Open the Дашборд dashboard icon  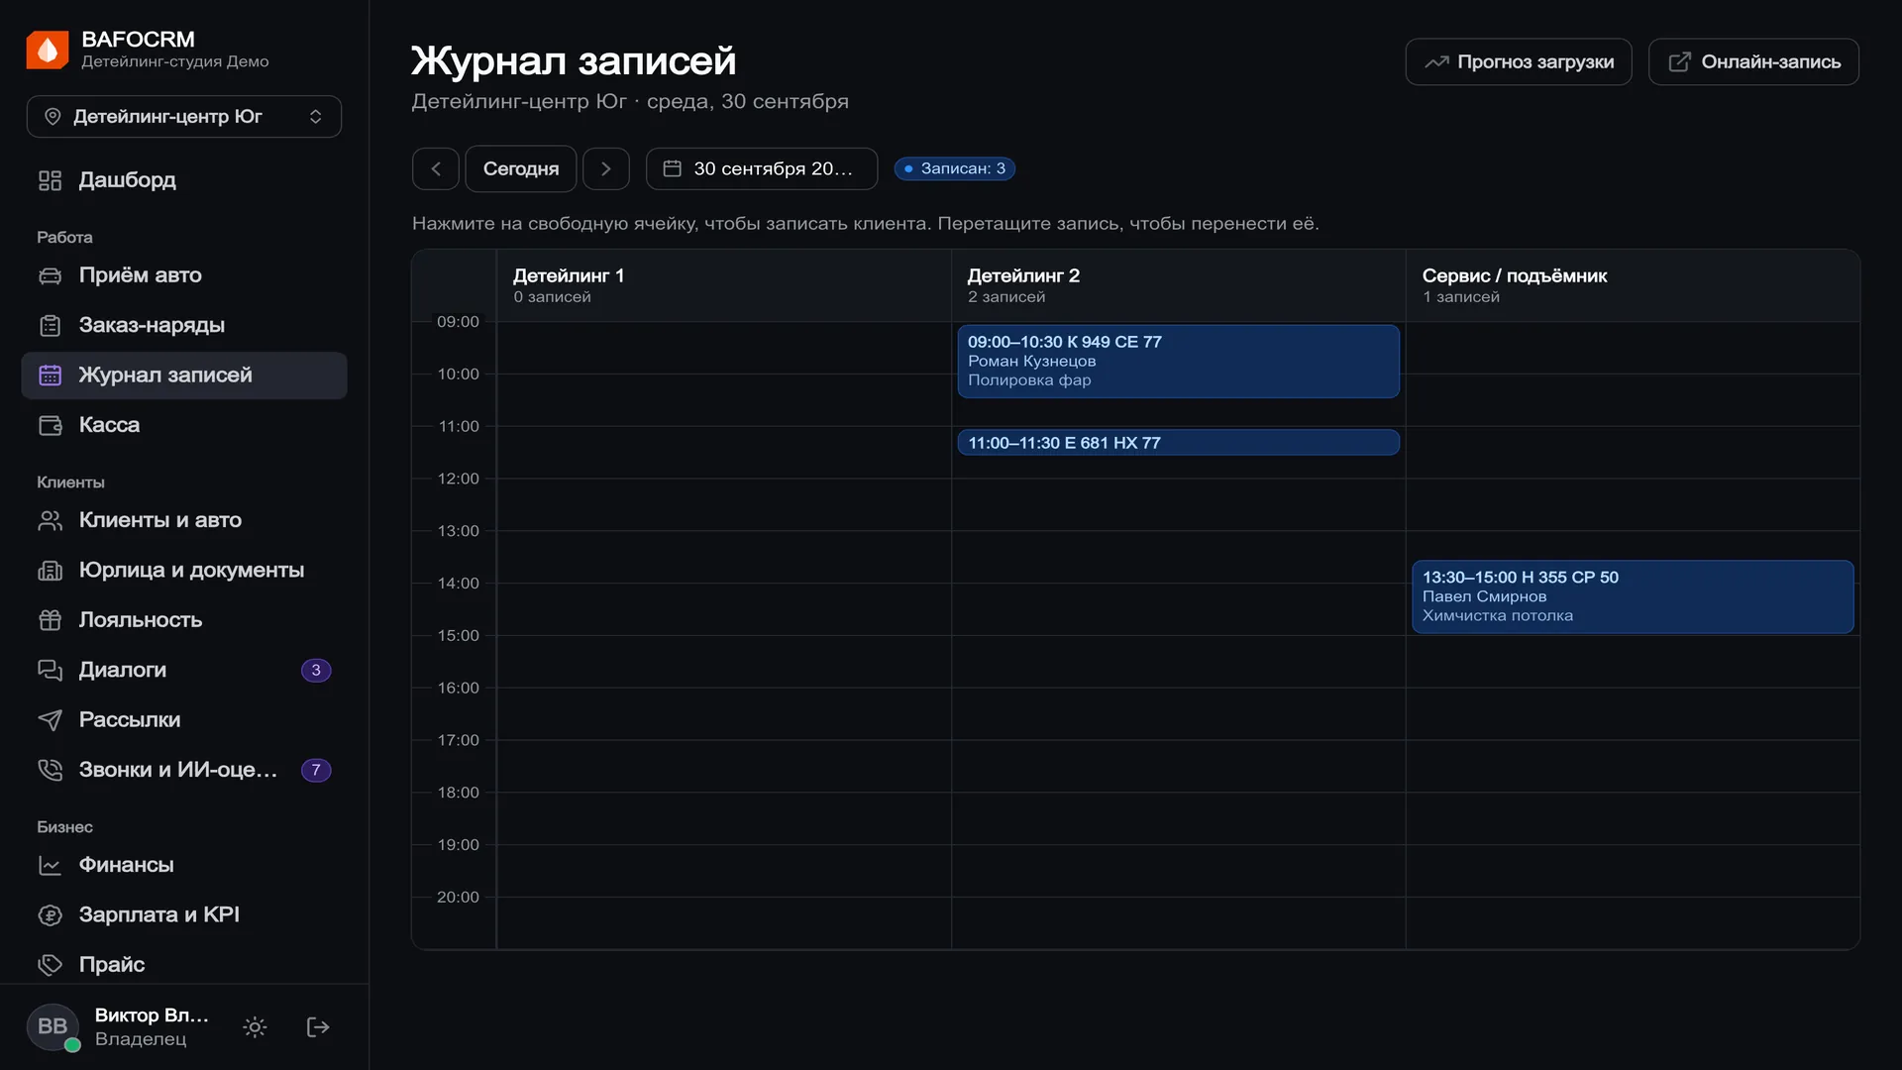click(x=51, y=180)
